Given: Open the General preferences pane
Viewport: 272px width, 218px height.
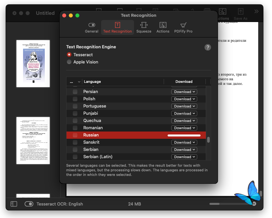Looking at the screenshot, I should 92,28.
